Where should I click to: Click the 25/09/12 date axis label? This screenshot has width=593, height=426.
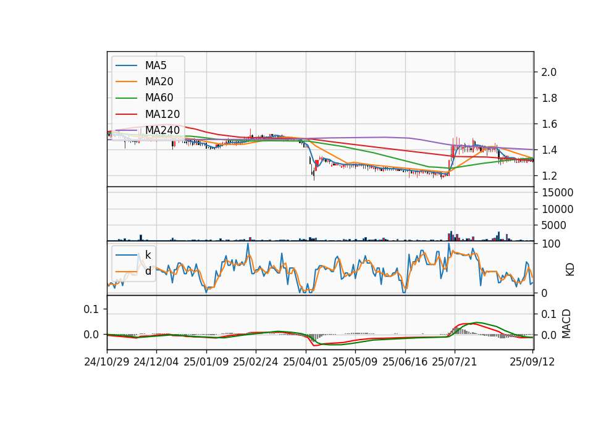[x=532, y=362]
